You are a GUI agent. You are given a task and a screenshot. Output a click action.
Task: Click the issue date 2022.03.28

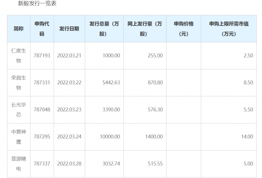click(69, 164)
